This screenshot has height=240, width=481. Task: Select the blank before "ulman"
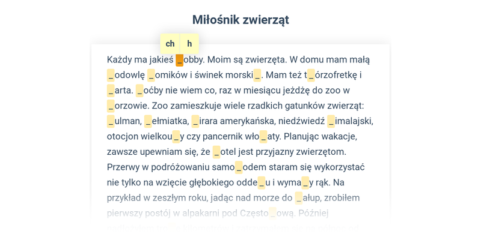point(111,122)
